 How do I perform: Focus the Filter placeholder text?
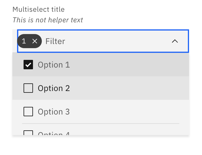[55, 41]
